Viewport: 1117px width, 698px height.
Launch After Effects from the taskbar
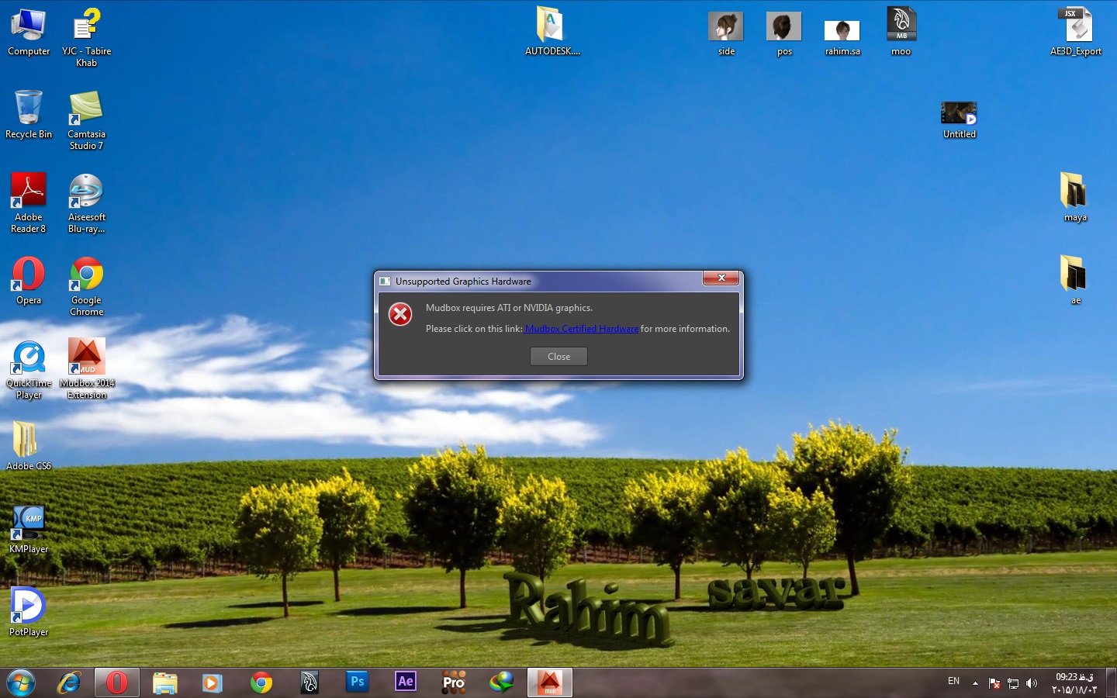click(406, 682)
